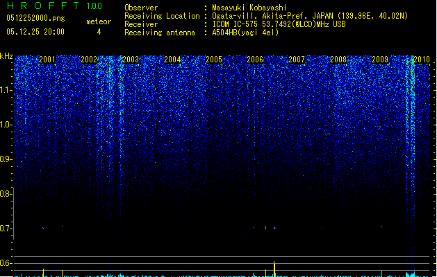Click the Receiver label
437x277 pixels.
(x=141, y=24)
